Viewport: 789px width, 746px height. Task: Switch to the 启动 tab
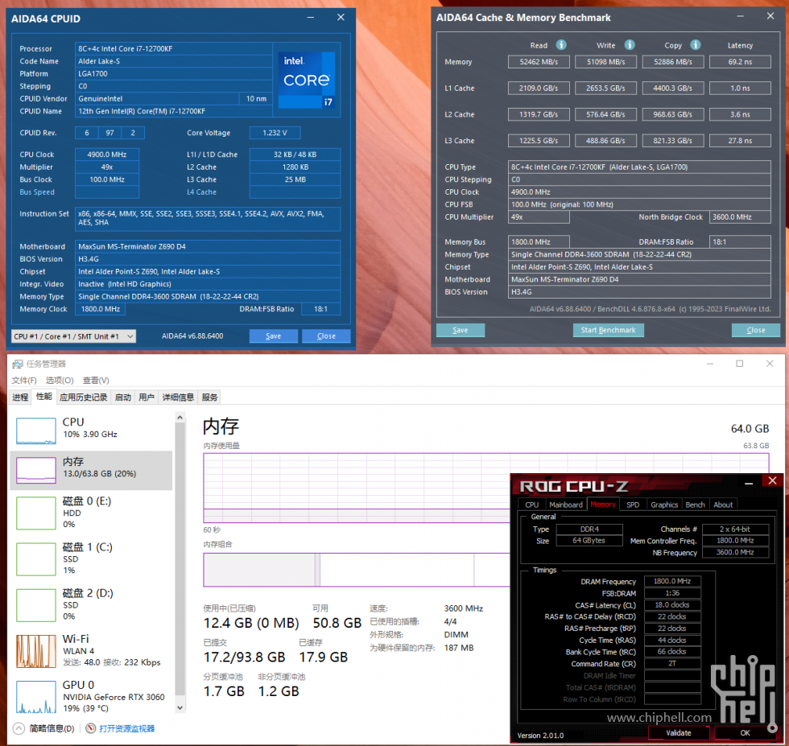(122, 398)
